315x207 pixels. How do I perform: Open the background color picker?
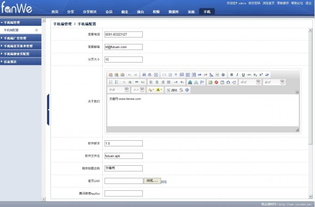[159, 90]
